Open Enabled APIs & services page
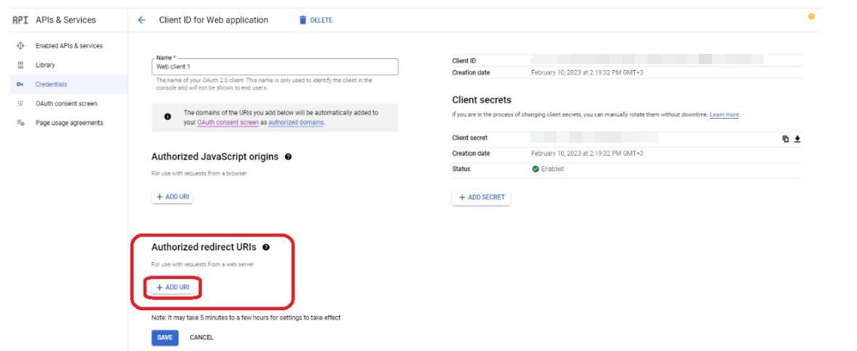The height and width of the screenshot is (351, 857). [69, 46]
